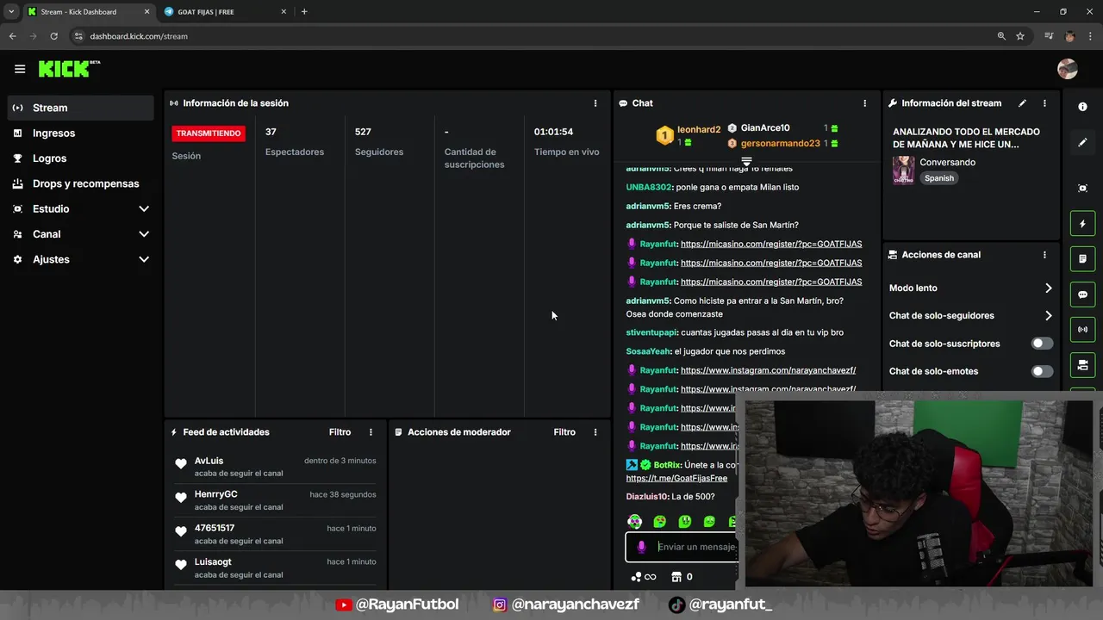The image size is (1103, 620).
Task: Open the Filtro dropdown in Acciones de moderador
Action: point(564,432)
